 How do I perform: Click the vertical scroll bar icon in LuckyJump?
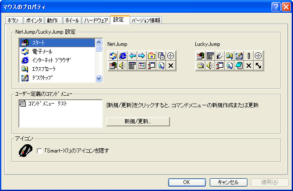pyautogui.click(x=248, y=56)
